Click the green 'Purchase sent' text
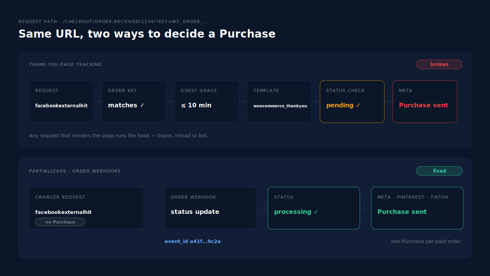 tap(402, 212)
